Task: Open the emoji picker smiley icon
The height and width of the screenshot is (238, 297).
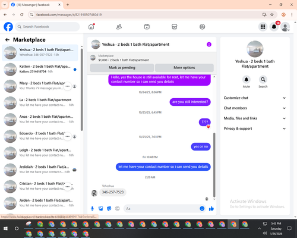Action: pyautogui.click(x=202, y=208)
